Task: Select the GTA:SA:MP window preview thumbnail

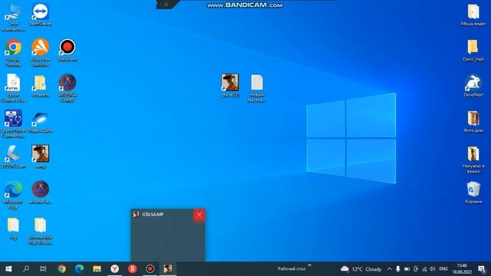Action: pos(168,235)
